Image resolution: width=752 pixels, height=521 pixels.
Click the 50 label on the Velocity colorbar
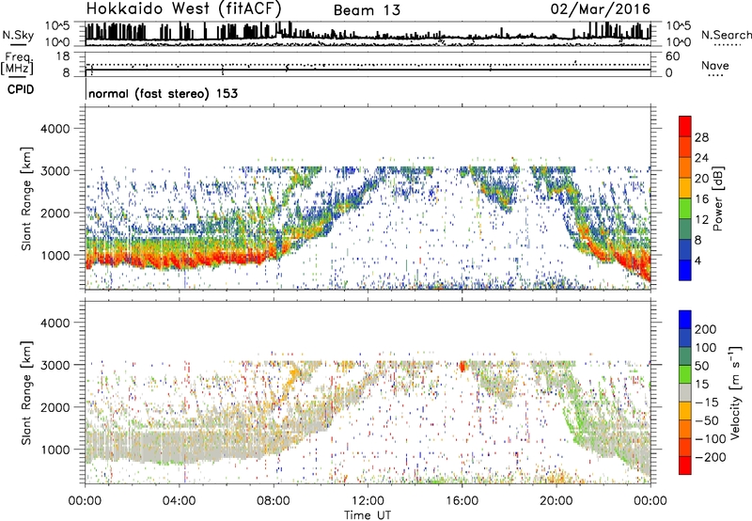pos(701,366)
